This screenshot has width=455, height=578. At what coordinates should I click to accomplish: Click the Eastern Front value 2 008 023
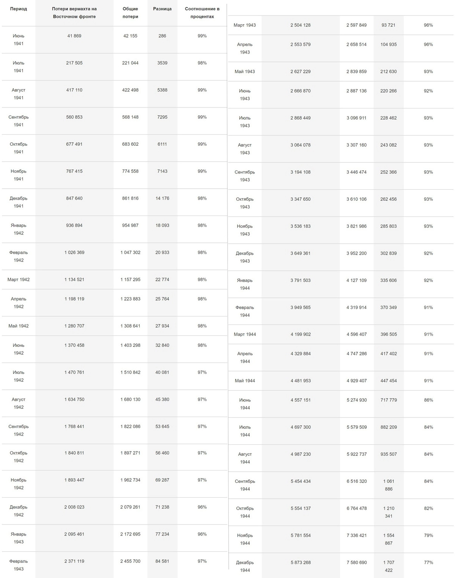74,507
